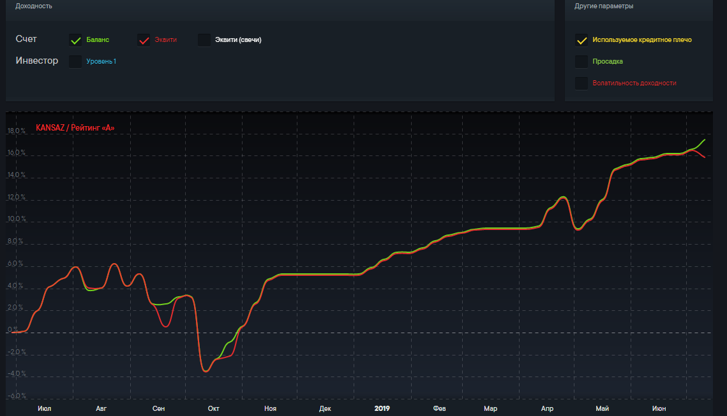Click the Инвестор row label
The width and height of the screenshot is (727, 416).
[37, 61]
